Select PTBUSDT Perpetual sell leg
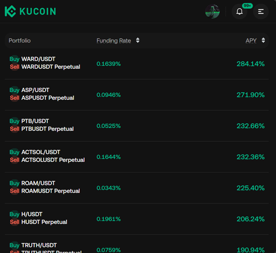Viewport: 276px width, 253px height. pyautogui.click(x=48, y=129)
